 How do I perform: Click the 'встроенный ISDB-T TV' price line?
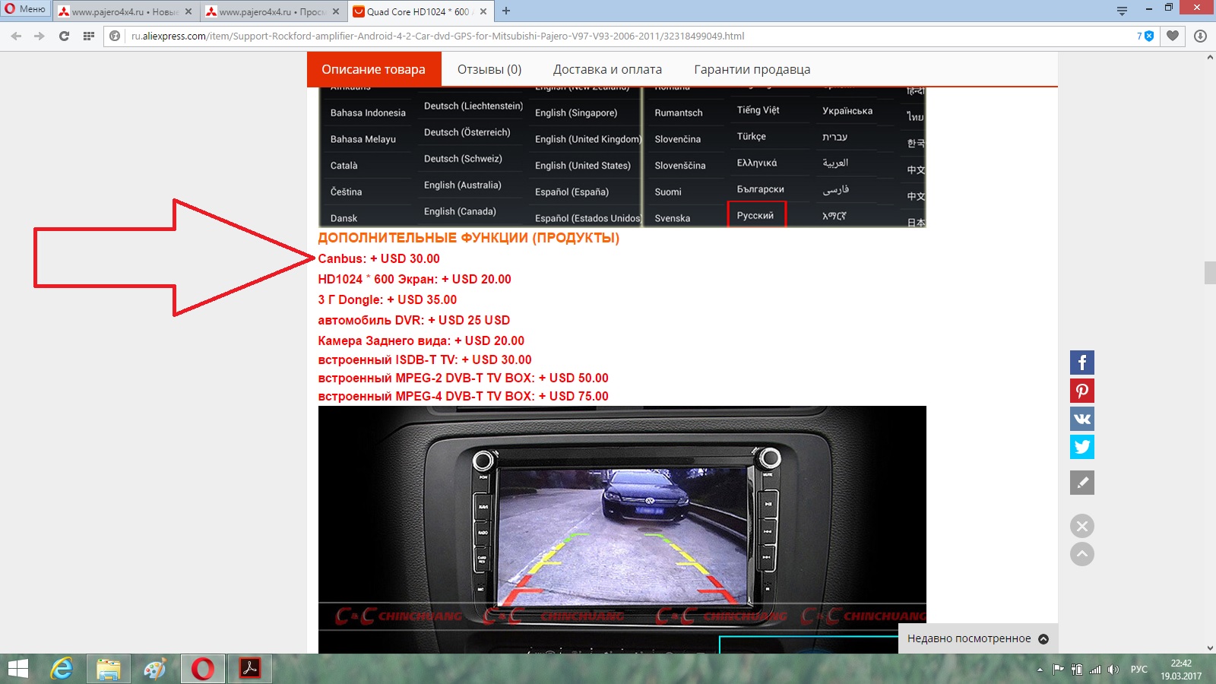point(425,359)
